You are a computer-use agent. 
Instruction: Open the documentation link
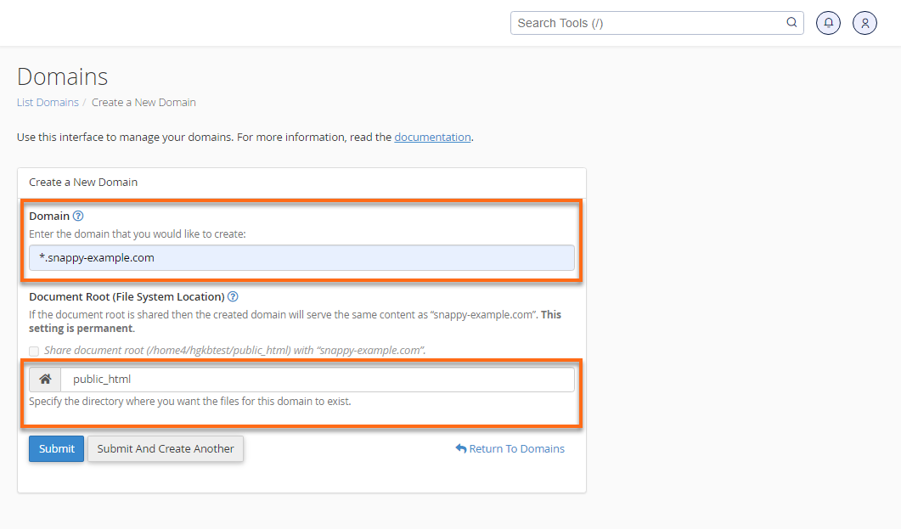[x=432, y=137]
